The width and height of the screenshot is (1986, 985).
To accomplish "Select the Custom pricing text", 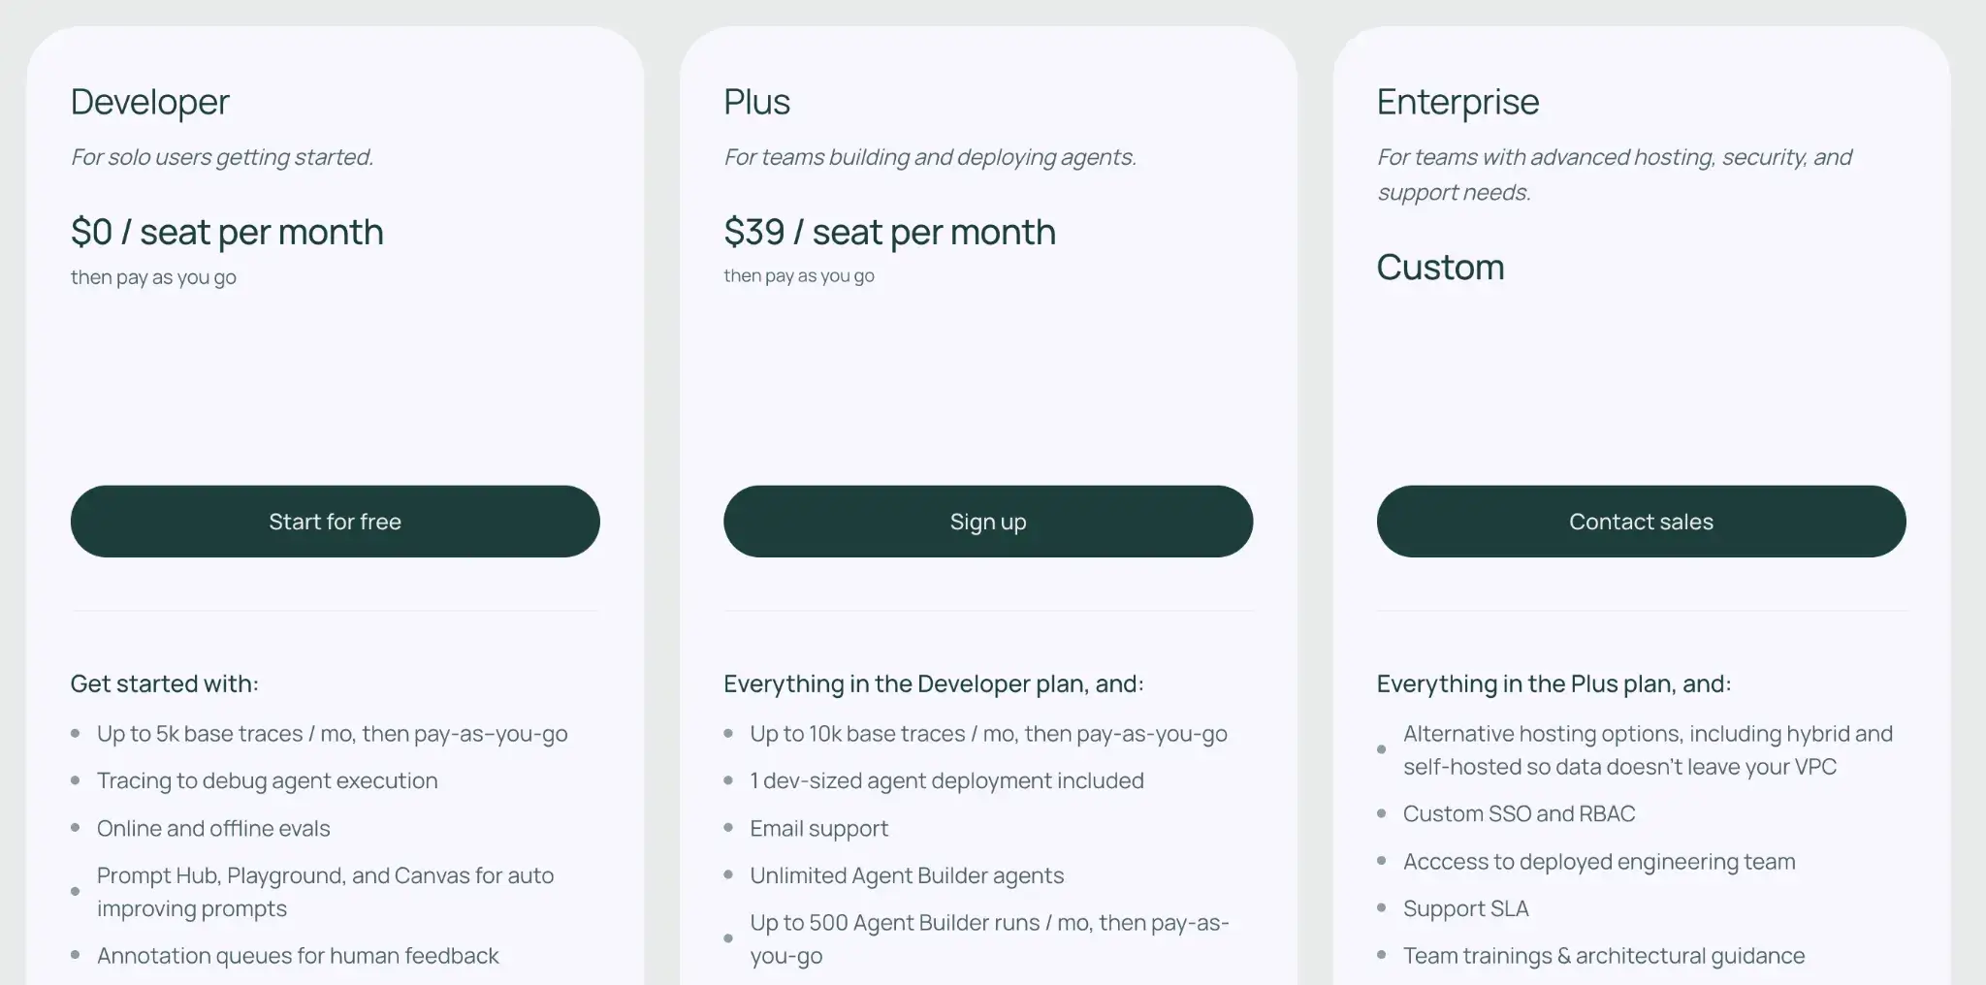I will [x=1440, y=268].
